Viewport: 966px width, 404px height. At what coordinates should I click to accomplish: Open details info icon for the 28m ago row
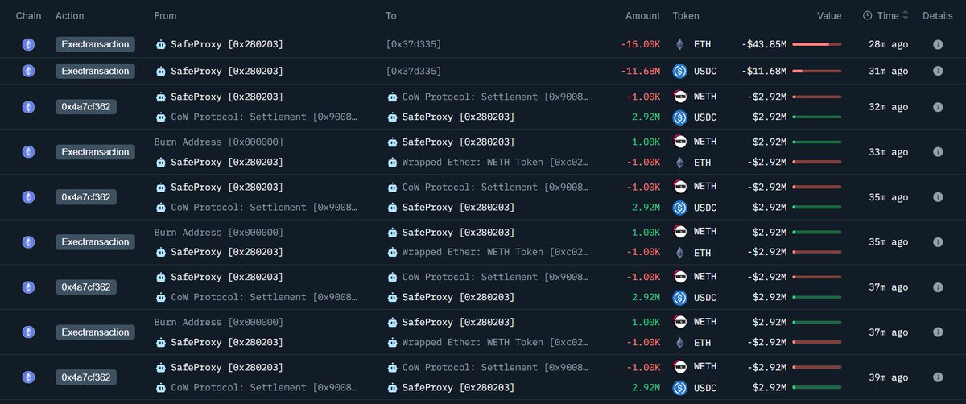coord(938,44)
